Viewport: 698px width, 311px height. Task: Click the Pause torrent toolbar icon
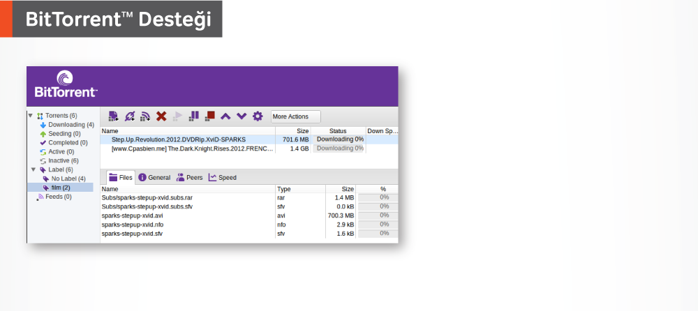[x=193, y=116]
